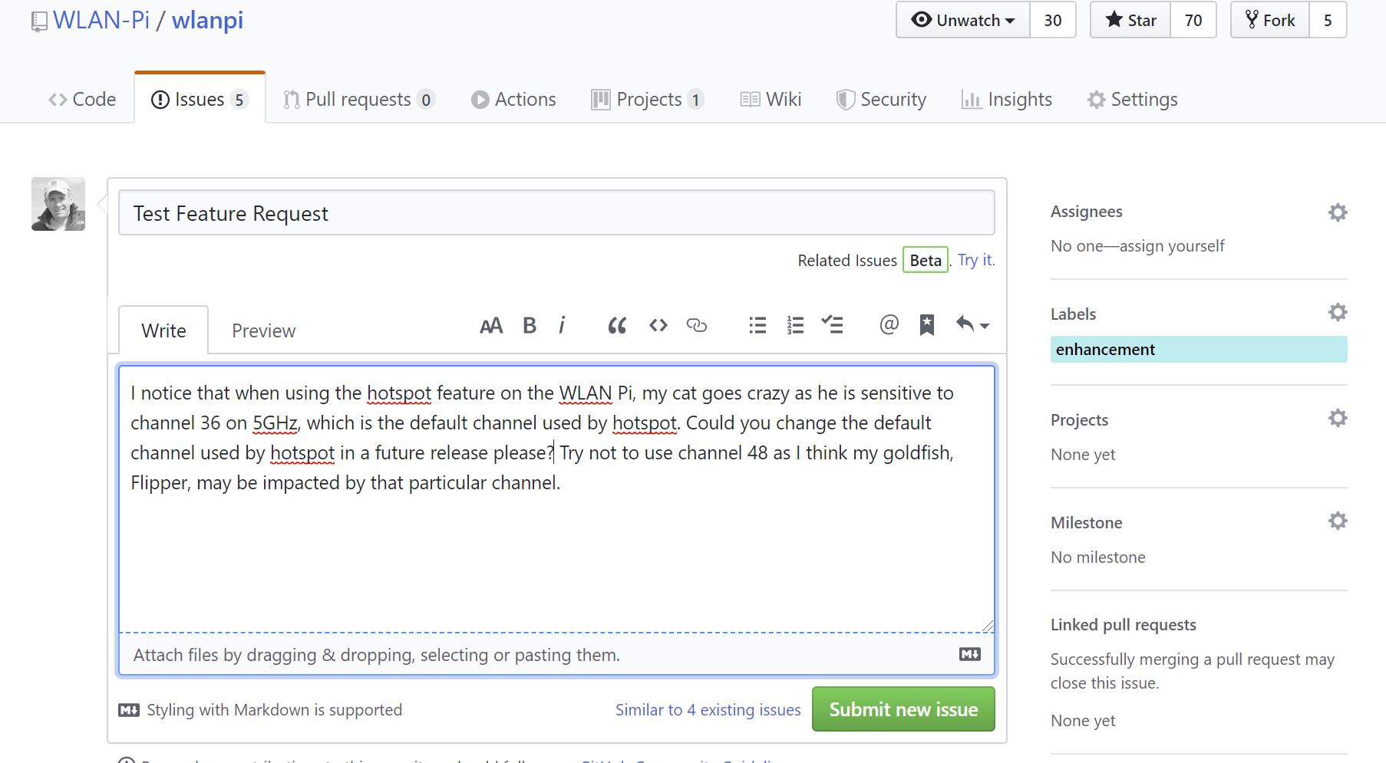The width and height of the screenshot is (1386, 763).
Task: Click the enhancement label
Action: (1199, 350)
